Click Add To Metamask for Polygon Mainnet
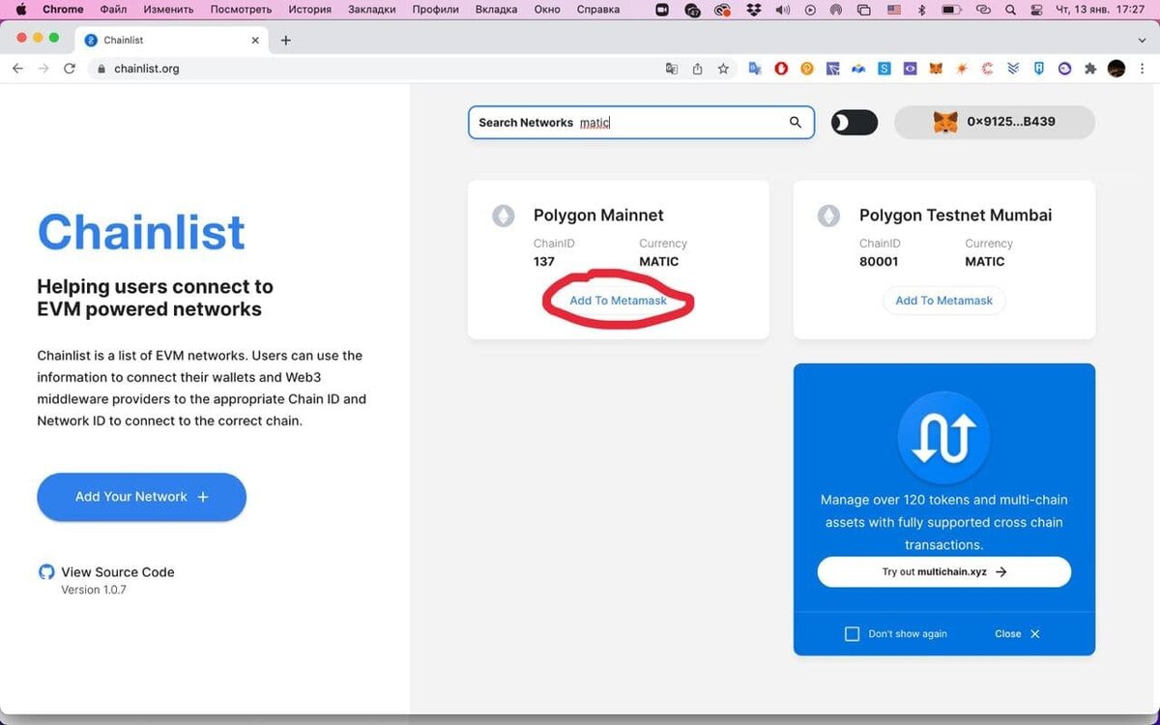This screenshot has width=1160, height=725. point(619,301)
